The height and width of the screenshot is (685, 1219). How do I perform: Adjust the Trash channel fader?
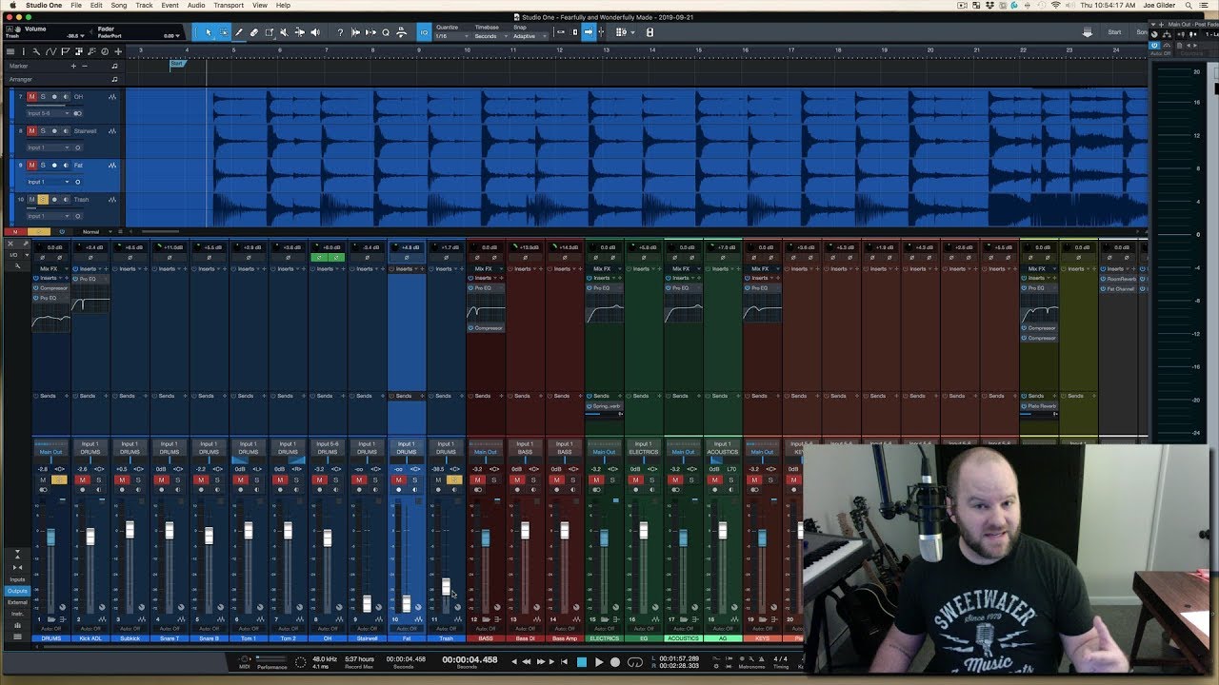pos(446,586)
